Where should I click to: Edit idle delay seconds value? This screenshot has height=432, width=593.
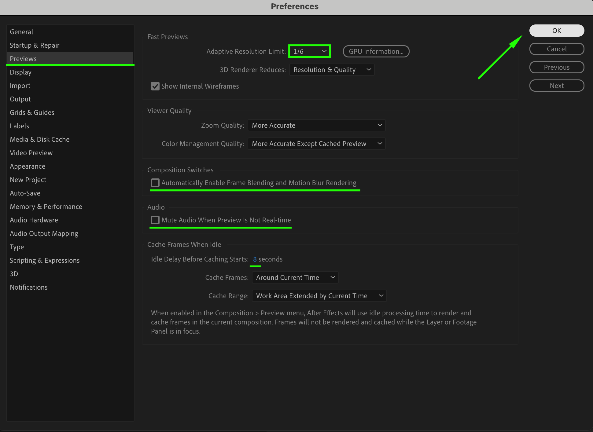tap(255, 259)
